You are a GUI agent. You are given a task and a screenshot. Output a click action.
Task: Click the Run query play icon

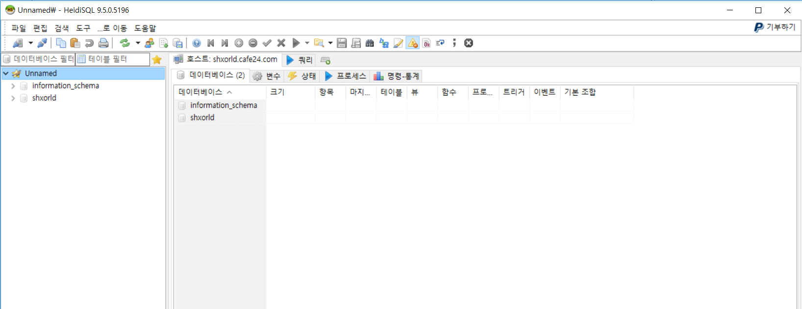point(296,43)
